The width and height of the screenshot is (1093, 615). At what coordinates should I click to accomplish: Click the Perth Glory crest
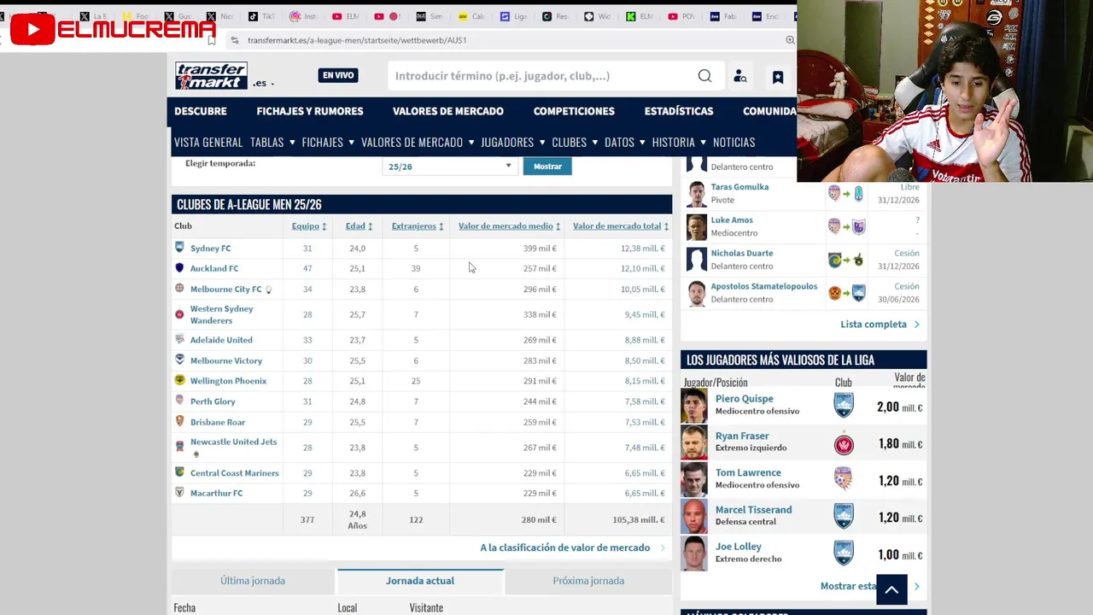[x=179, y=401]
